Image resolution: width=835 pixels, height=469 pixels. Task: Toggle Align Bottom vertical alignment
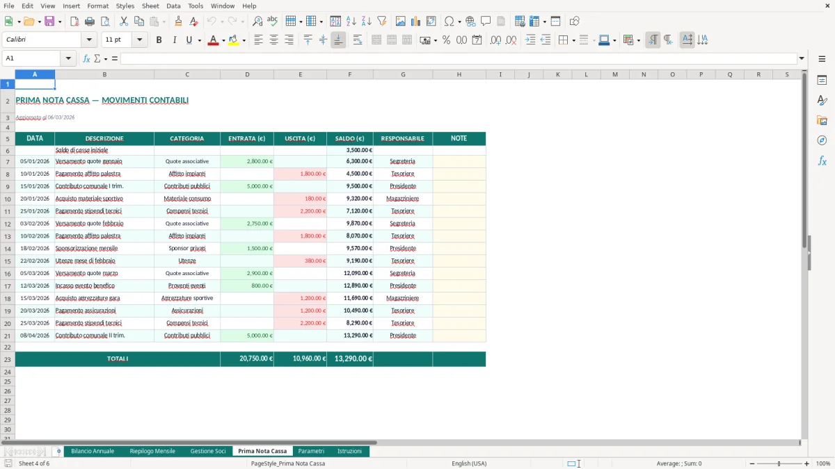click(338, 40)
